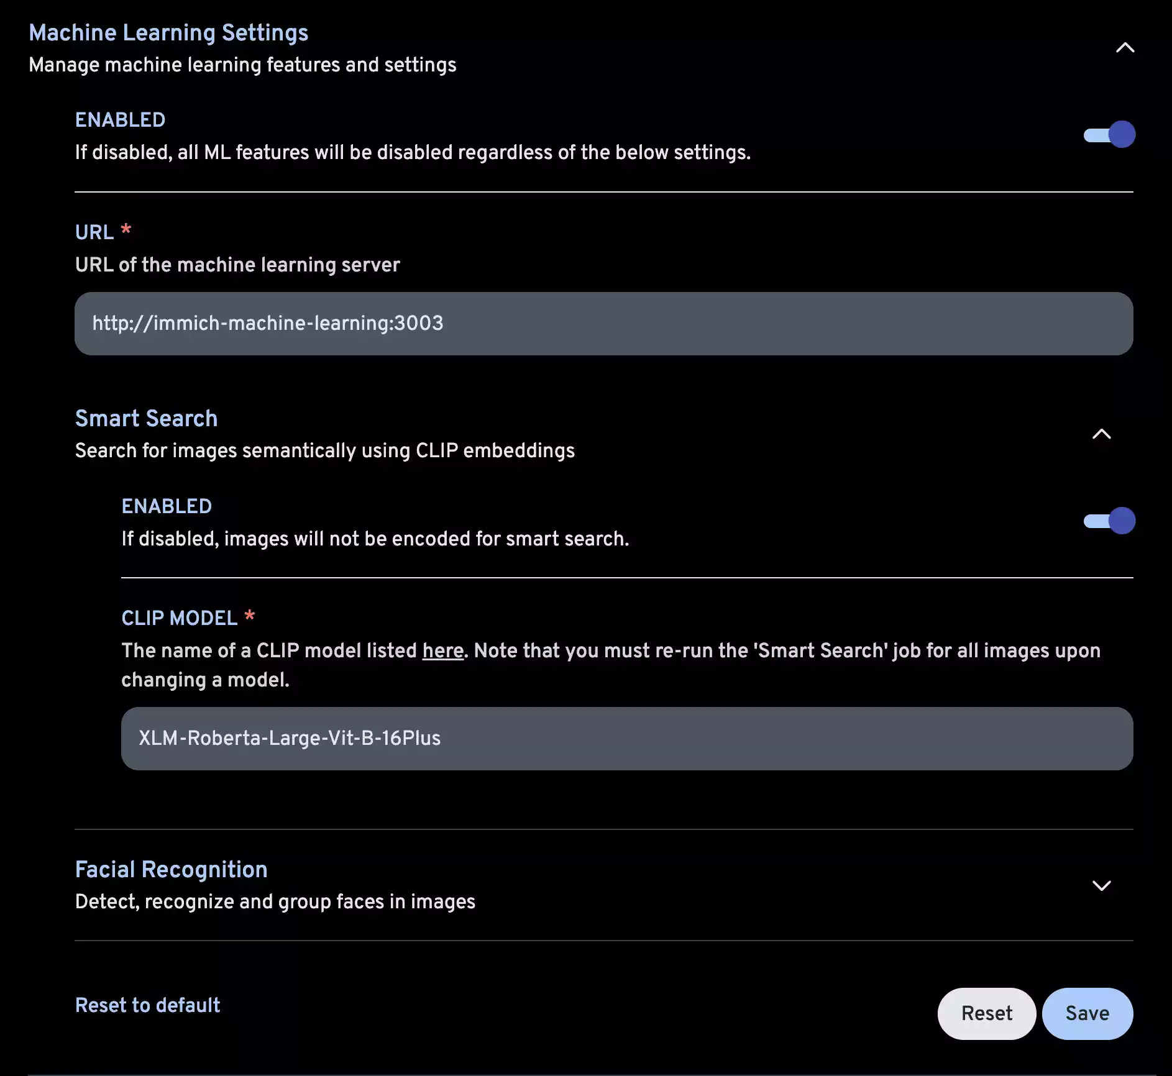This screenshot has width=1172, height=1076.
Task: Turn off the Smart Search ENABLED toggle
Action: tap(1109, 521)
